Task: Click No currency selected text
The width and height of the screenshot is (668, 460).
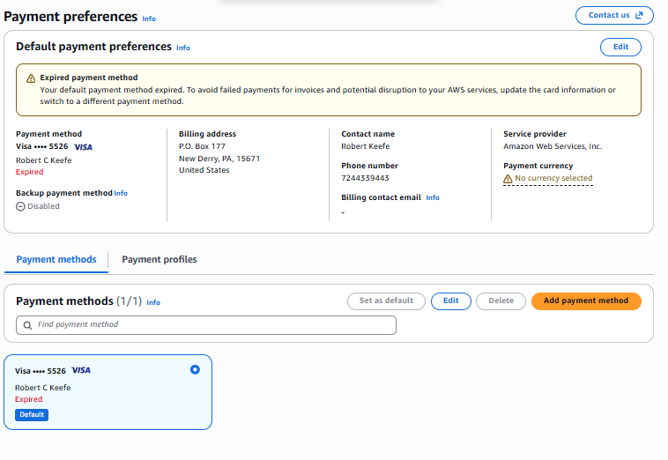Action: (553, 178)
